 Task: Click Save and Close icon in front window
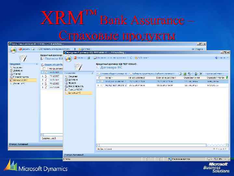tap(75, 58)
